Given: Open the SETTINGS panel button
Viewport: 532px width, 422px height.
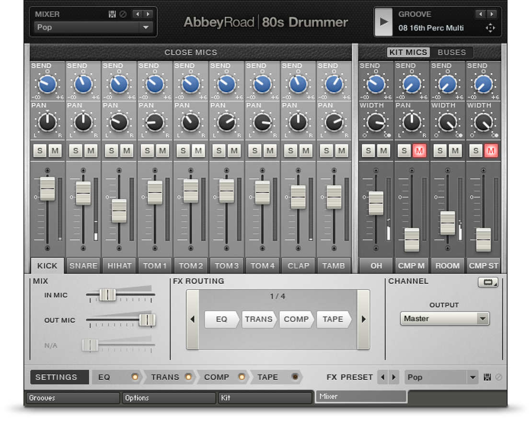Looking at the screenshot, I should (x=59, y=377).
